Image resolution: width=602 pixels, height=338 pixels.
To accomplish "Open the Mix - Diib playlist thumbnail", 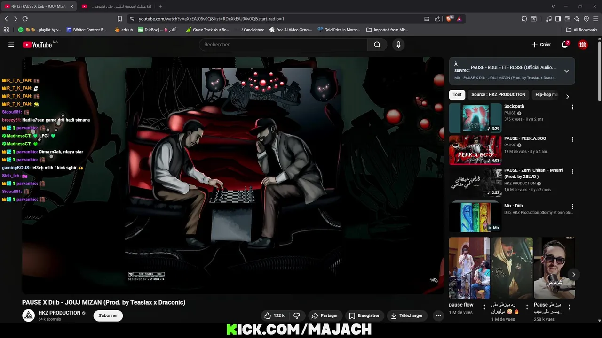I will pyautogui.click(x=475, y=217).
